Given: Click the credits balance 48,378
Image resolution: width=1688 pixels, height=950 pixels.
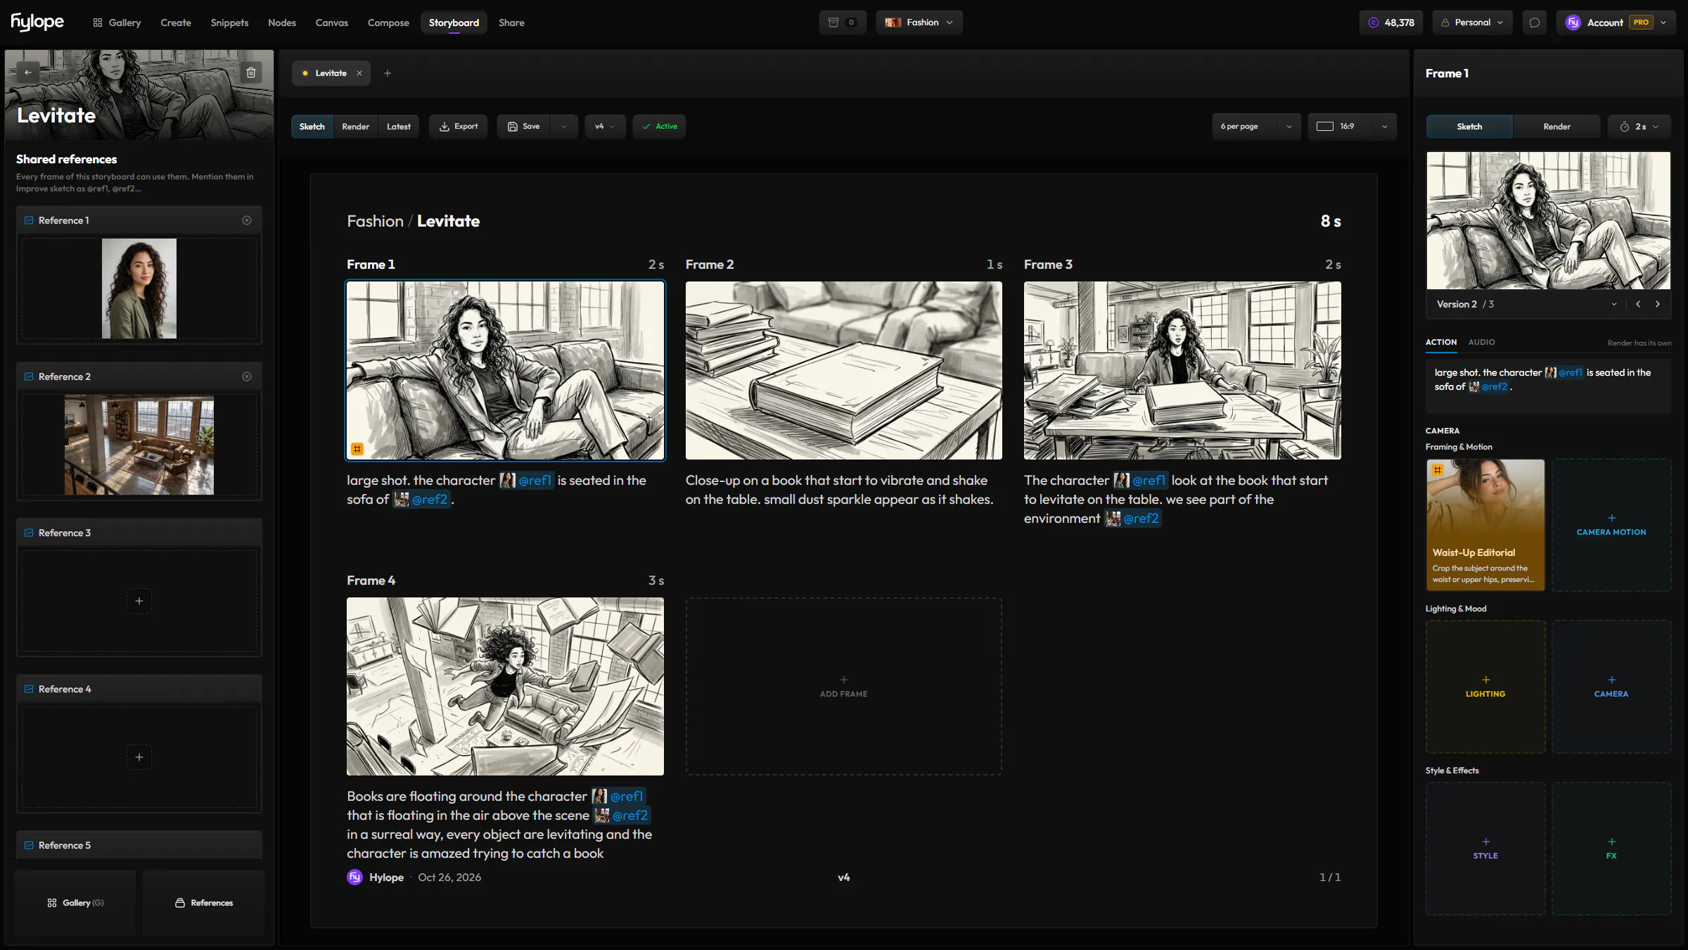Looking at the screenshot, I should pos(1391,23).
